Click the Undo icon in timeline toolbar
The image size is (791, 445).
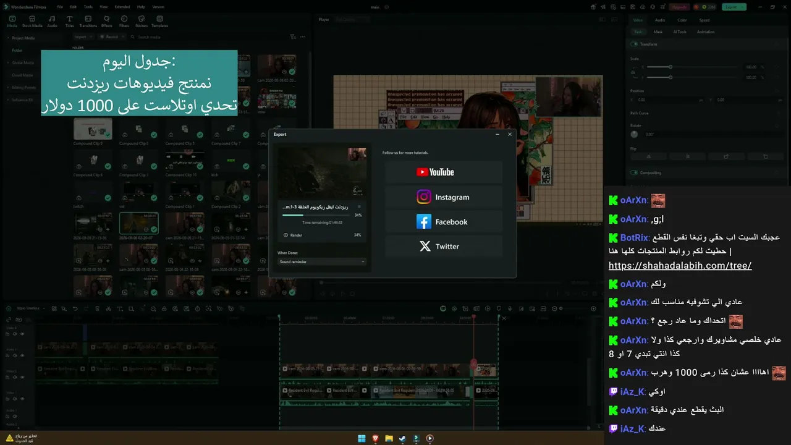pyautogui.click(x=75, y=308)
